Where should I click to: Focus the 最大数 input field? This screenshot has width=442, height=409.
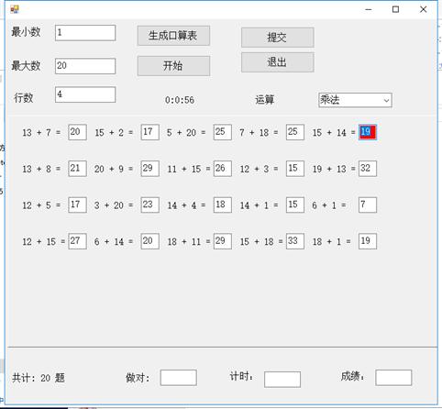point(85,66)
